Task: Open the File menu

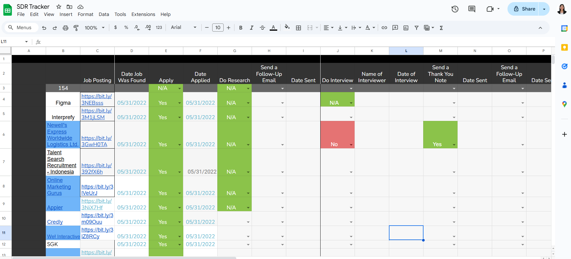Action: coord(21,14)
